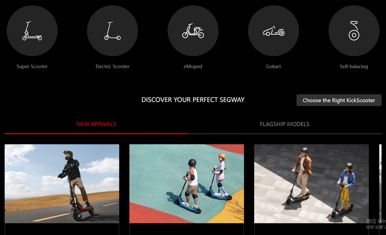Click the eMoped text label

(193, 66)
